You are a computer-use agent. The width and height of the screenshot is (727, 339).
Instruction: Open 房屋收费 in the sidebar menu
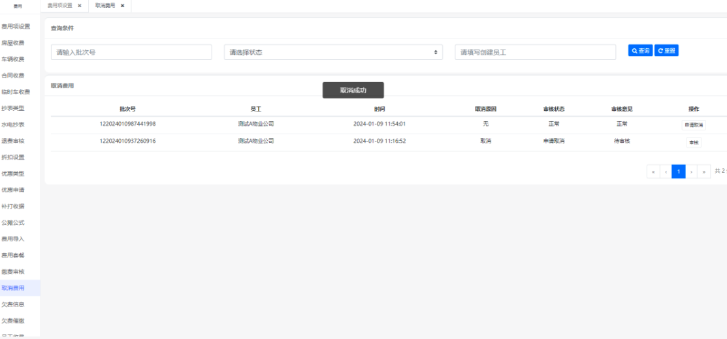point(13,43)
